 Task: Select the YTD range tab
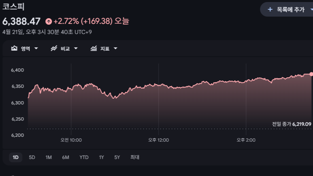84,157
